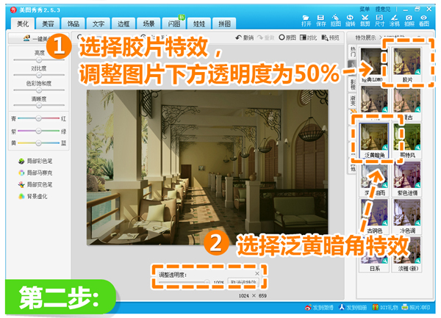Click the 紫-绿 purple-green color slider
The width and height of the screenshot is (441, 318).
(x=38, y=131)
